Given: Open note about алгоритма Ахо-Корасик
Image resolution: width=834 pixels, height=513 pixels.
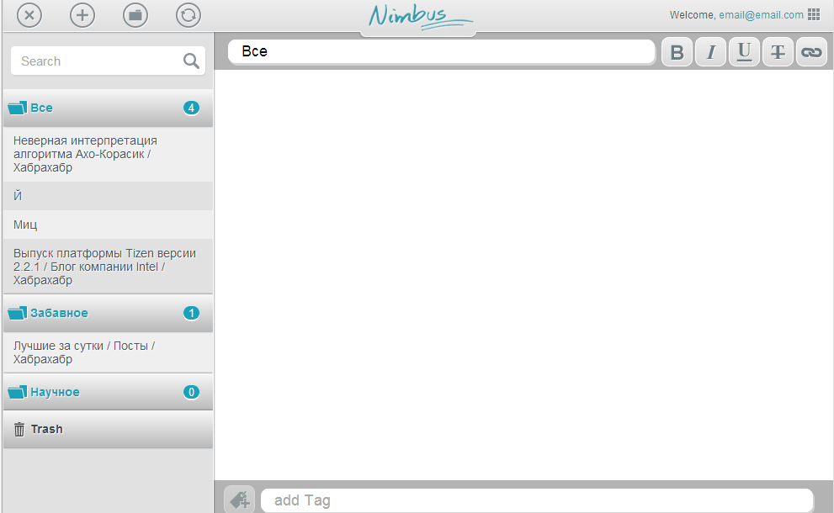Looking at the screenshot, I should coord(108,154).
